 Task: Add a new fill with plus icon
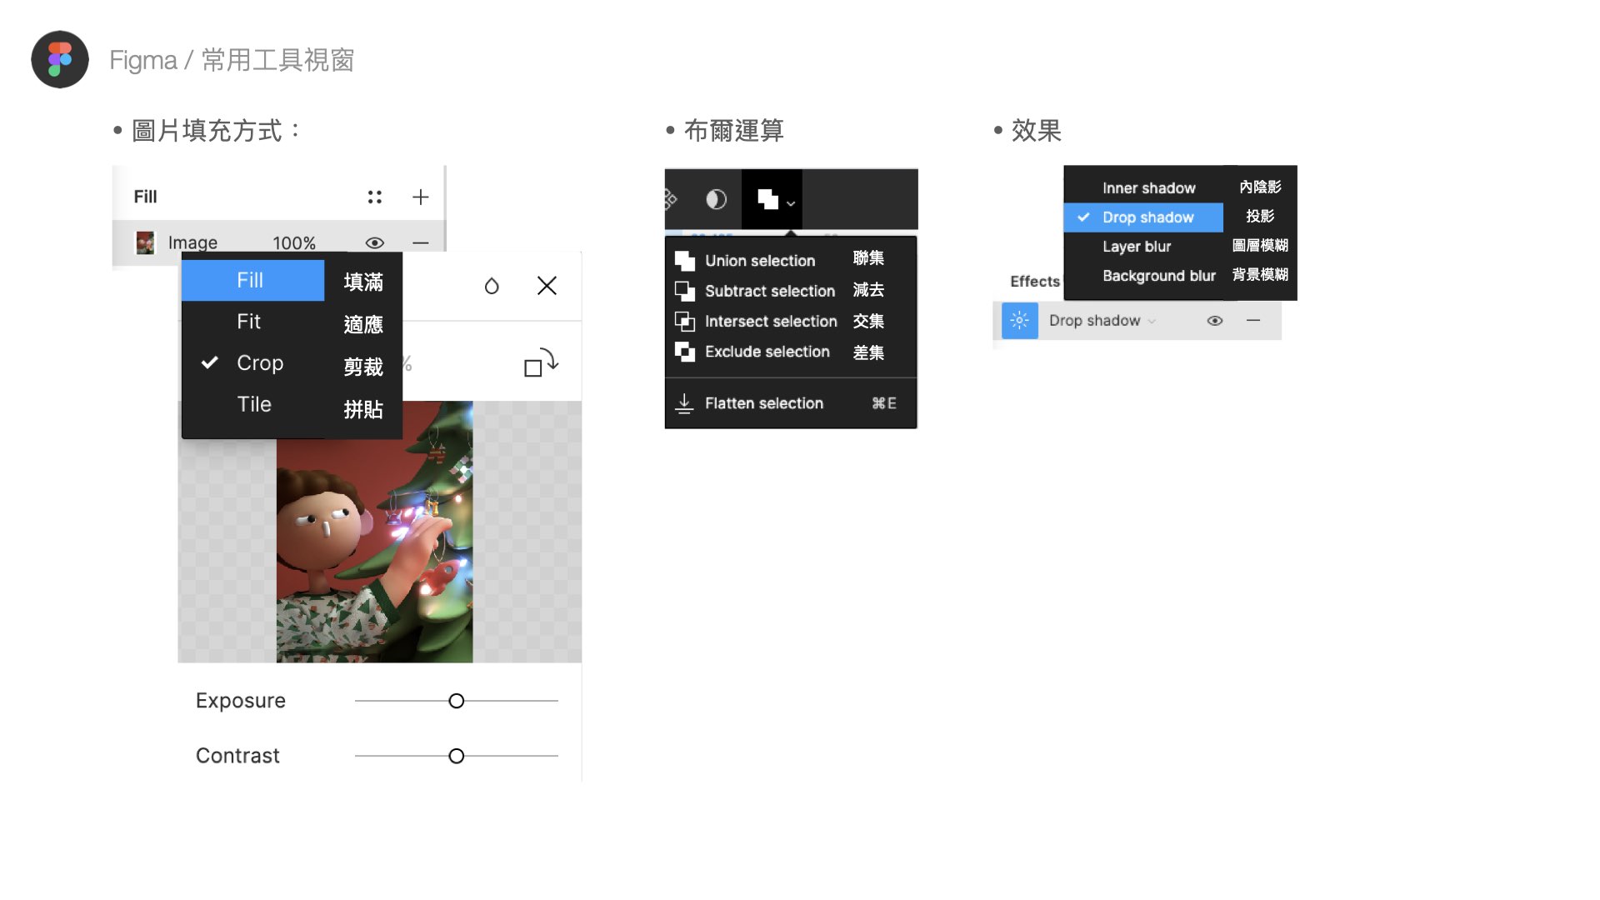click(421, 197)
